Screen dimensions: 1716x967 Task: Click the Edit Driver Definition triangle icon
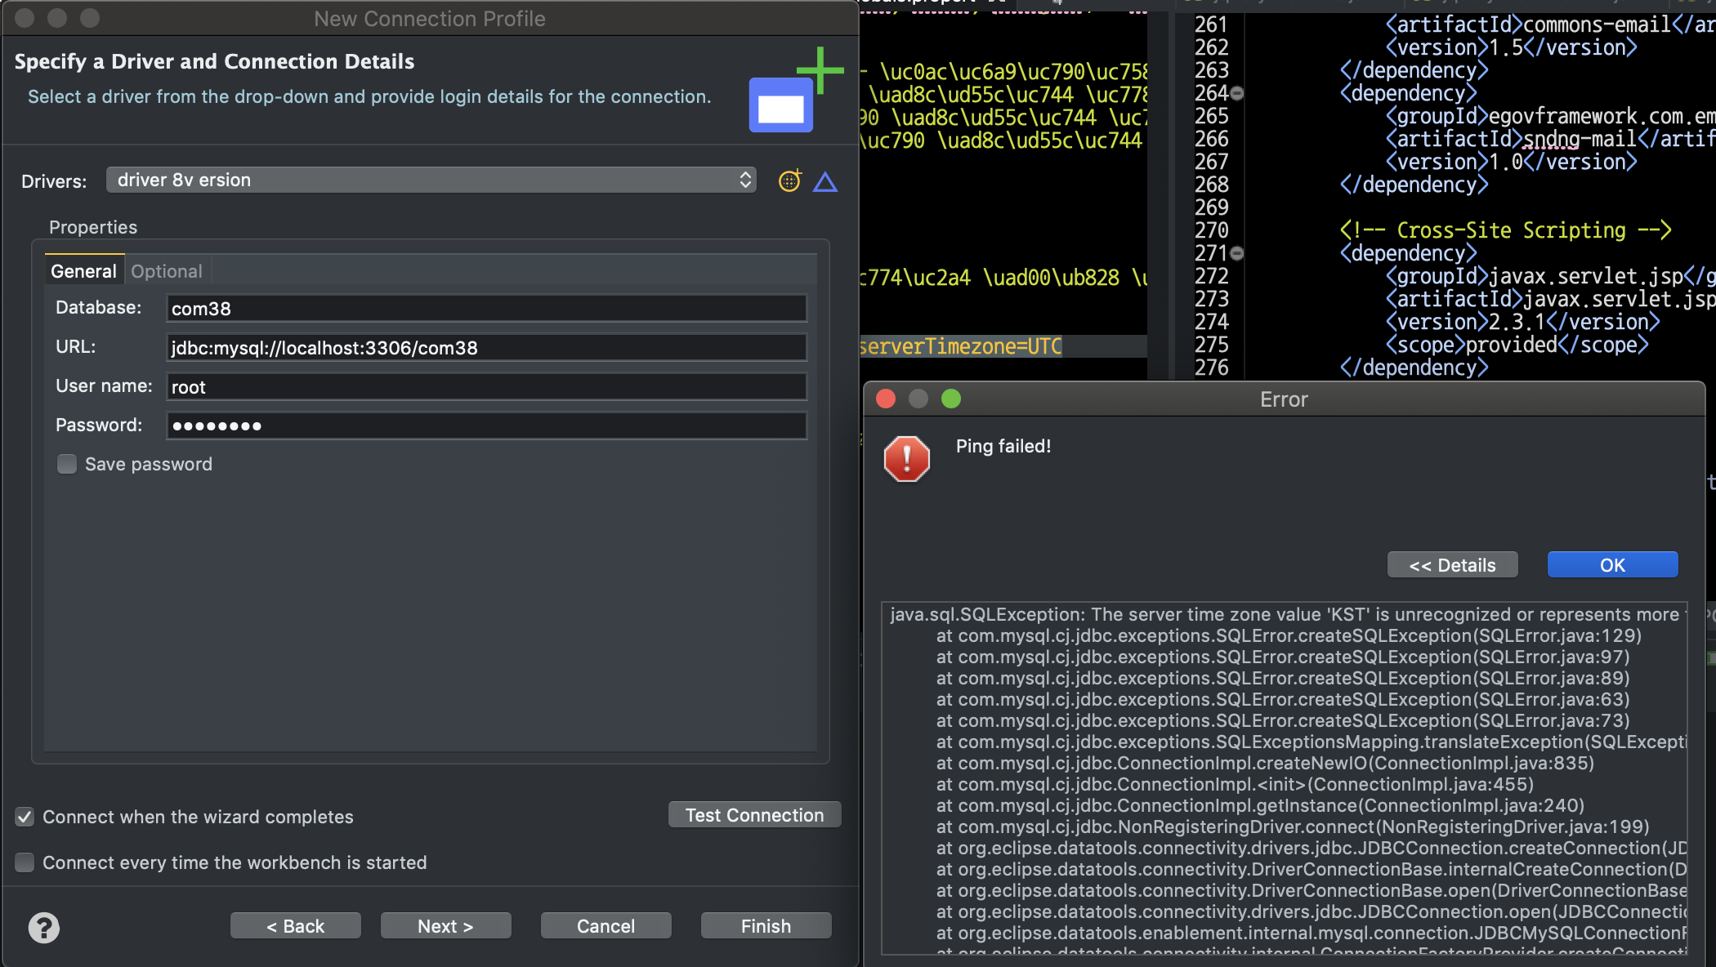(825, 181)
